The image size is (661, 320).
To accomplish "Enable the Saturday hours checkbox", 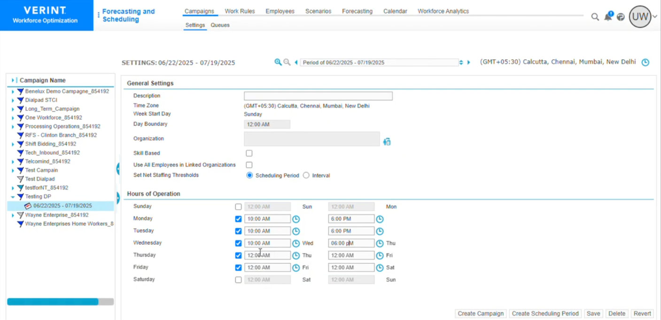I will [238, 280].
